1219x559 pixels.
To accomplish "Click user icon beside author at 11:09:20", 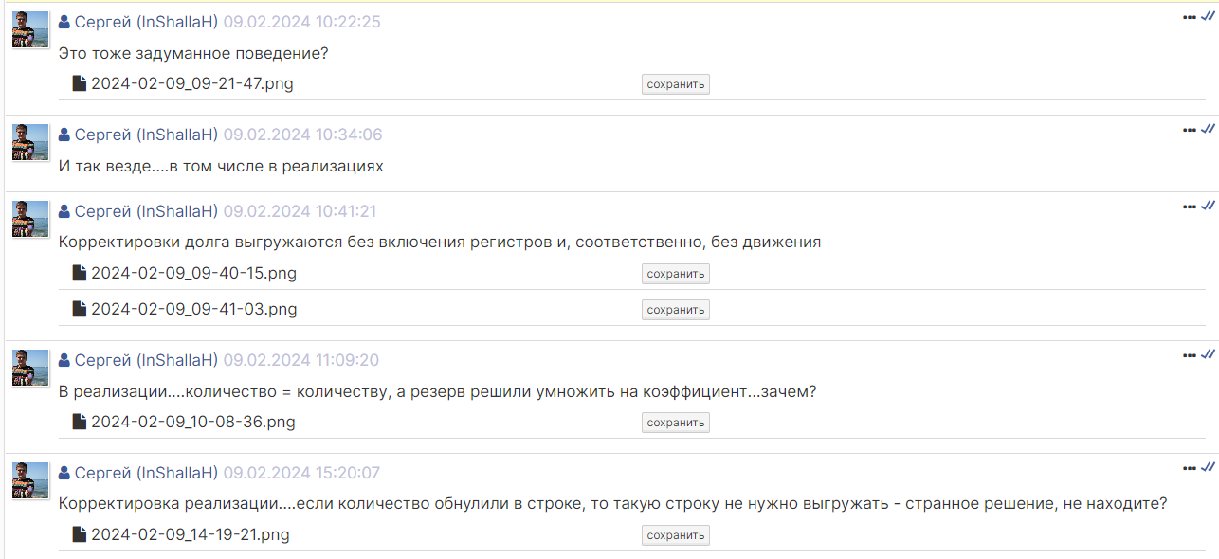I will (64, 360).
